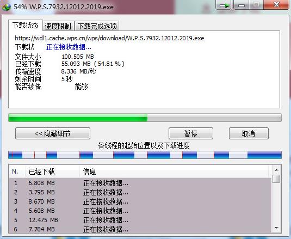291x239 pixels.
Task: Click the 正在接收数据... status text
Action: click(69, 47)
